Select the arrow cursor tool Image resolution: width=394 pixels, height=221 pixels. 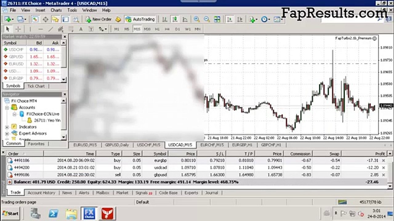[8, 29]
